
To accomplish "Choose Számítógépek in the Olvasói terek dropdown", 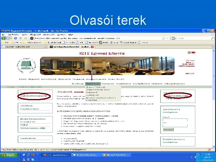I will (x=92, y=95).
